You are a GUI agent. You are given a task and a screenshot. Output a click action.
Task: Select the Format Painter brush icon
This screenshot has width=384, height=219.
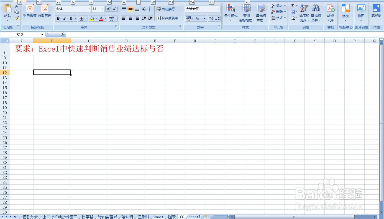click(x=17, y=18)
